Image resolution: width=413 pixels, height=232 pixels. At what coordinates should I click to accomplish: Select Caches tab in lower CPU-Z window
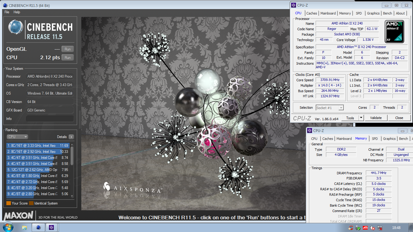click(x=328, y=139)
